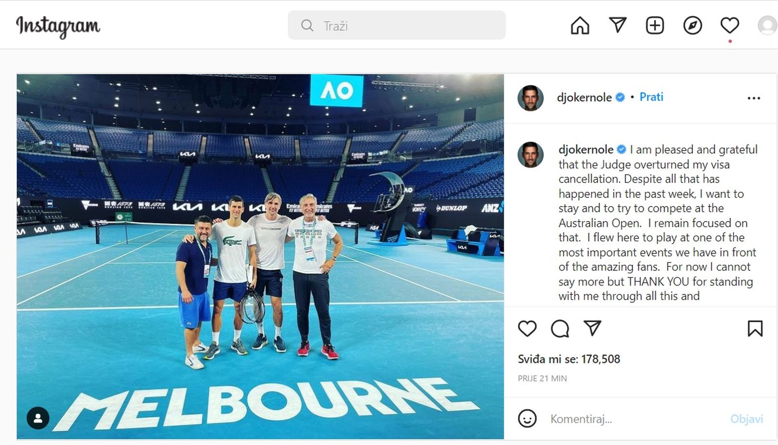The image size is (778, 445).
Task: Open the comment speech bubble icon
Action: click(560, 329)
